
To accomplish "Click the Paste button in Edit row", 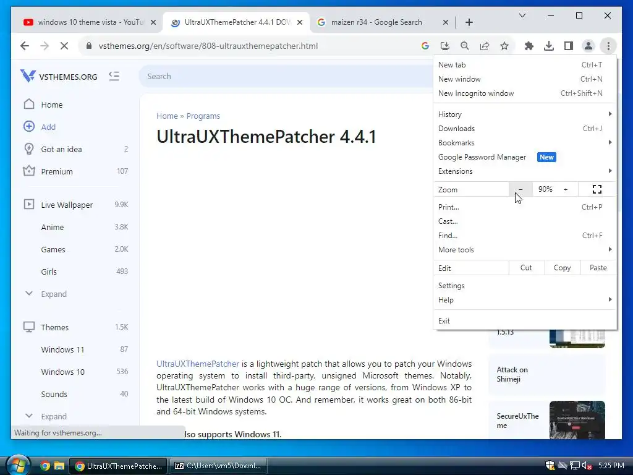I will pyautogui.click(x=598, y=268).
